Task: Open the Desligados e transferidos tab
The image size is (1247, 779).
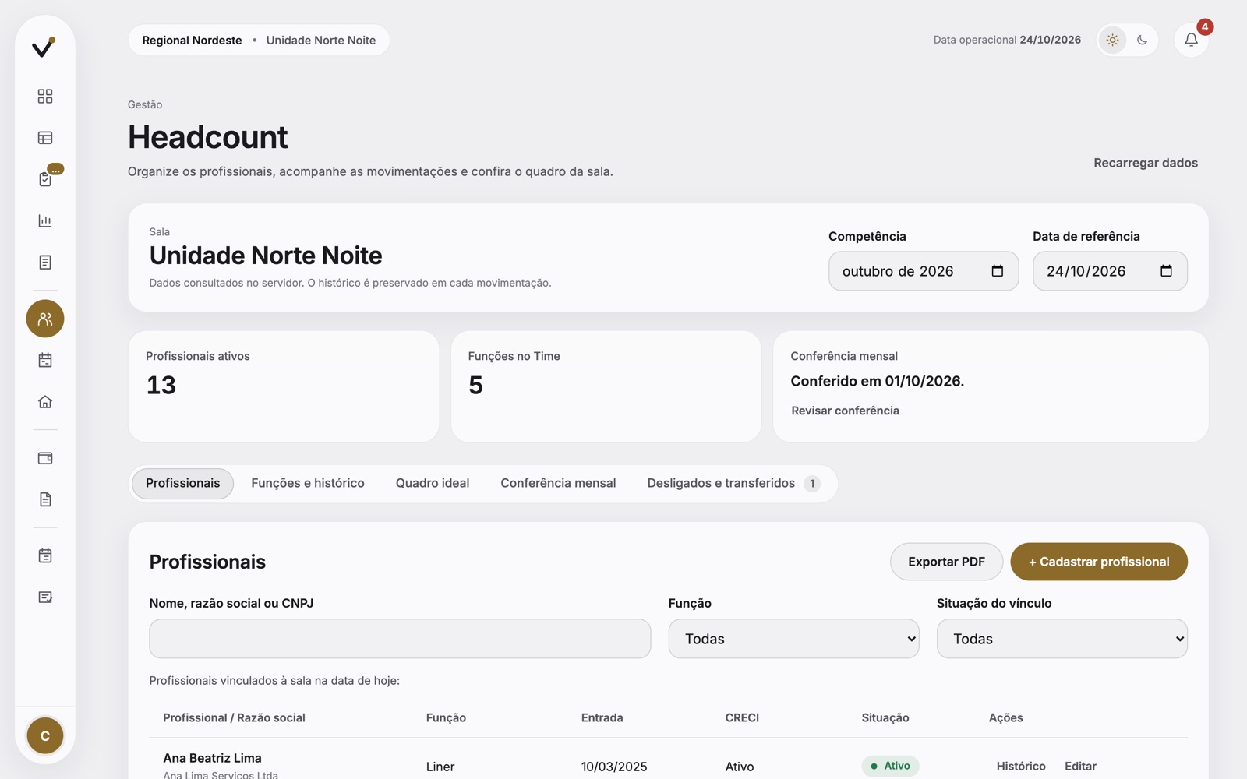Action: click(733, 483)
